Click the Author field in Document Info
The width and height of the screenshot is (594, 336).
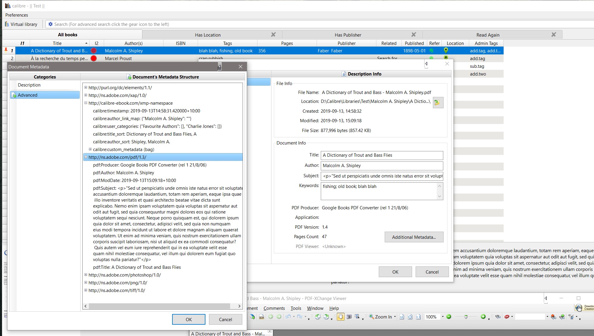(x=381, y=166)
